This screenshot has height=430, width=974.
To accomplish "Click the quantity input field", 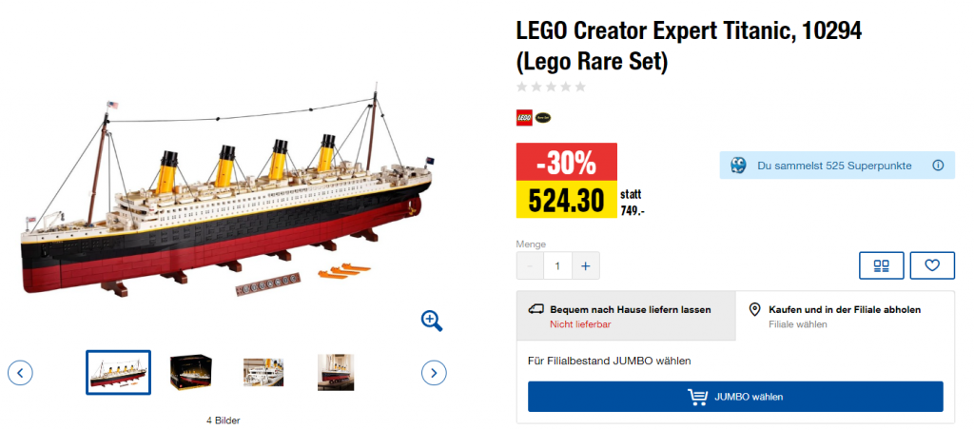I will pyautogui.click(x=557, y=265).
